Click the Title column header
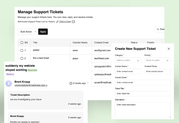Image resolution: width=179 pixels, height=123 pixels. (x=35, y=42)
